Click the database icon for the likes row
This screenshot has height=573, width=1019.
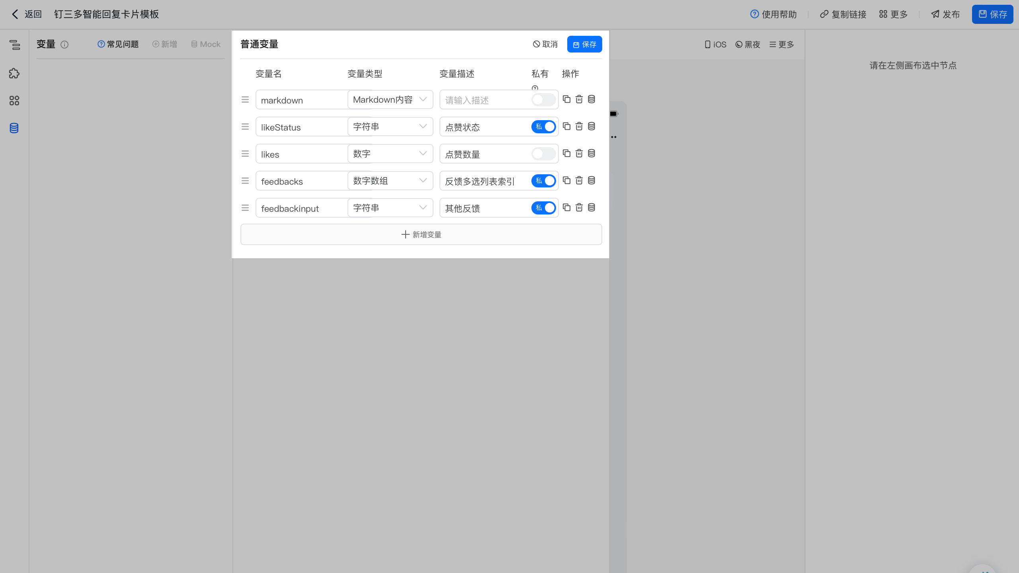pos(591,153)
